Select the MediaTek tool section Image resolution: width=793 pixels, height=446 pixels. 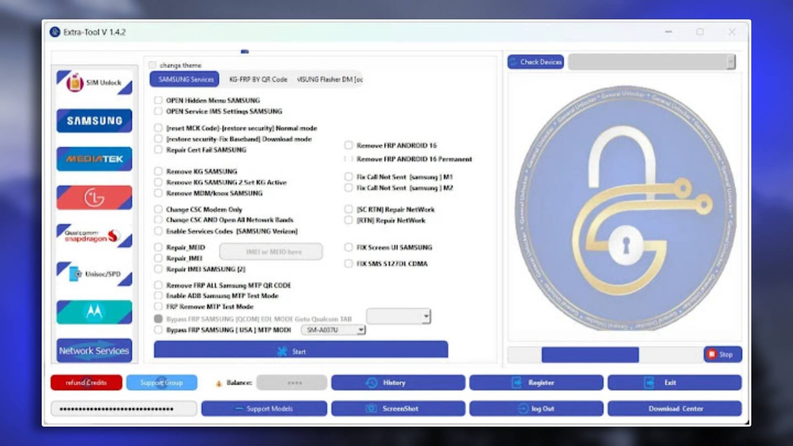tap(94, 159)
